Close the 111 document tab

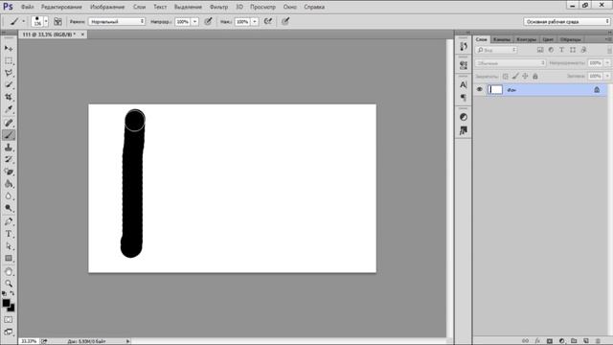pos(82,34)
